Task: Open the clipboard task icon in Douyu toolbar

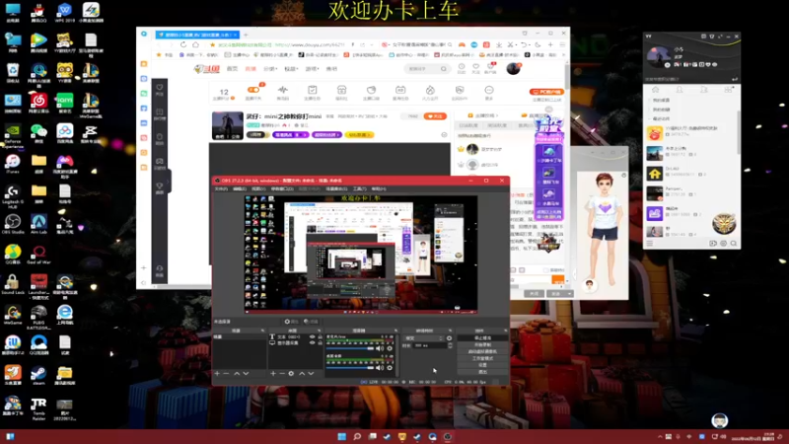Action: [x=312, y=92]
